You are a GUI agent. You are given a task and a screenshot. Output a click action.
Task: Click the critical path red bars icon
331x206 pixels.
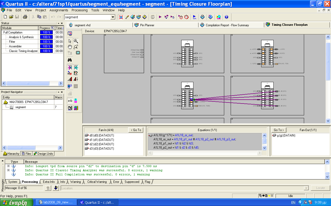(70, 79)
